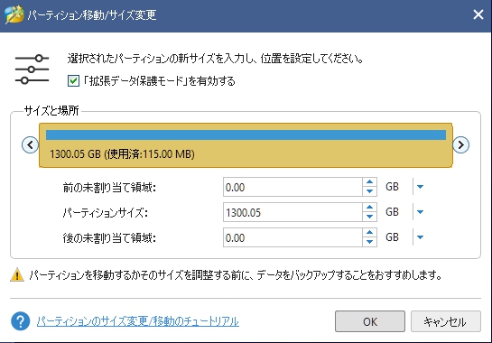
Task: Click the blue question mark help icon
Action: point(21,321)
